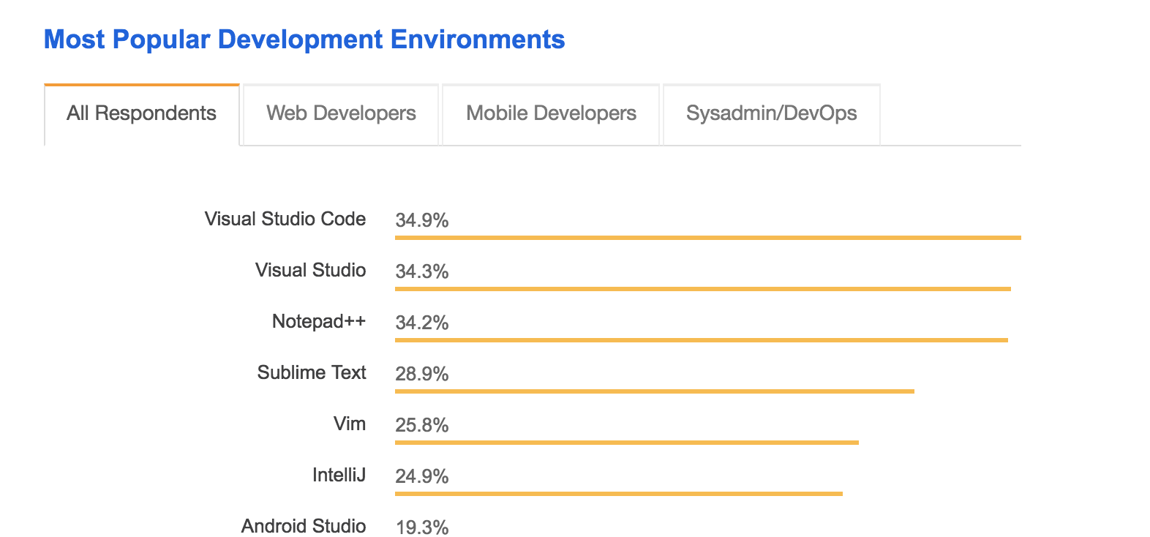Open the Sysadmin/DevOps tab
This screenshot has height=537, width=1150.
click(x=772, y=114)
